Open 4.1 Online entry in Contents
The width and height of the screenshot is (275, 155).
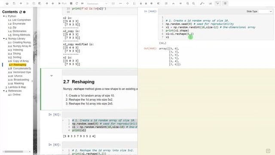[14, 95]
